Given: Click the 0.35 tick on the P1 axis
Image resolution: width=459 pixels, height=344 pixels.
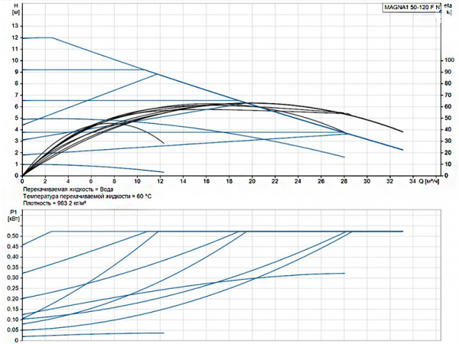Looking at the screenshot, I should click(x=11, y=268).
